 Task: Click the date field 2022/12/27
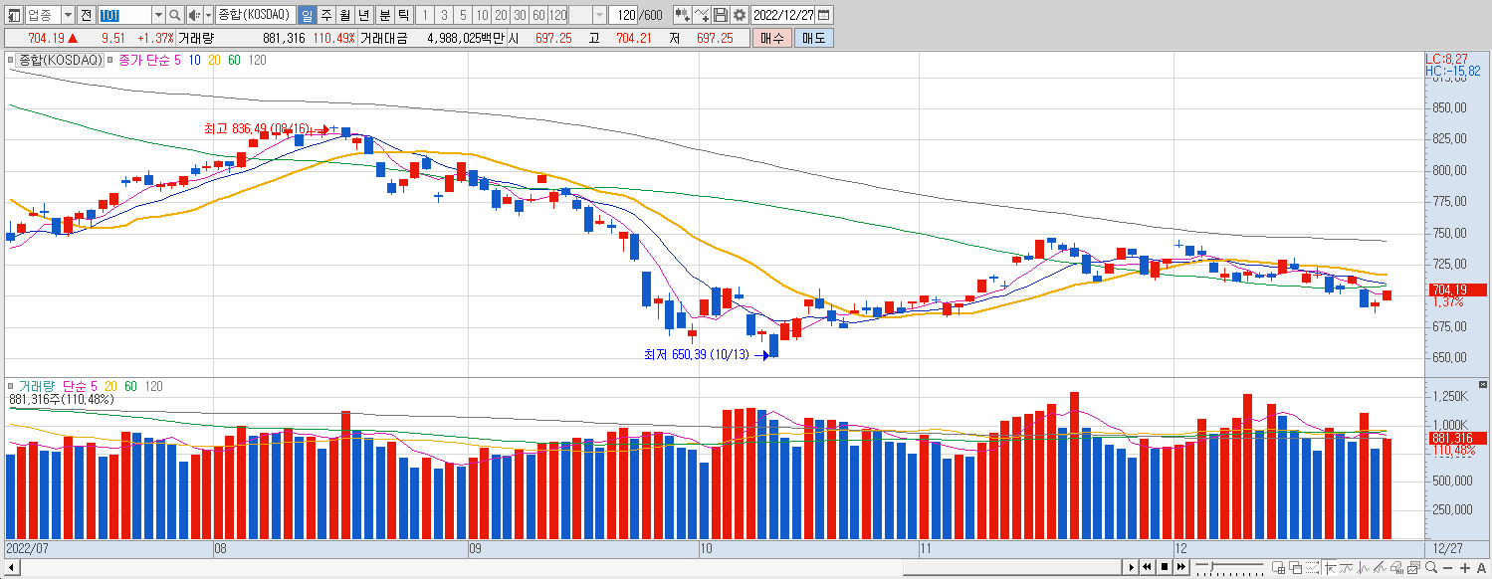click(784, 15)
